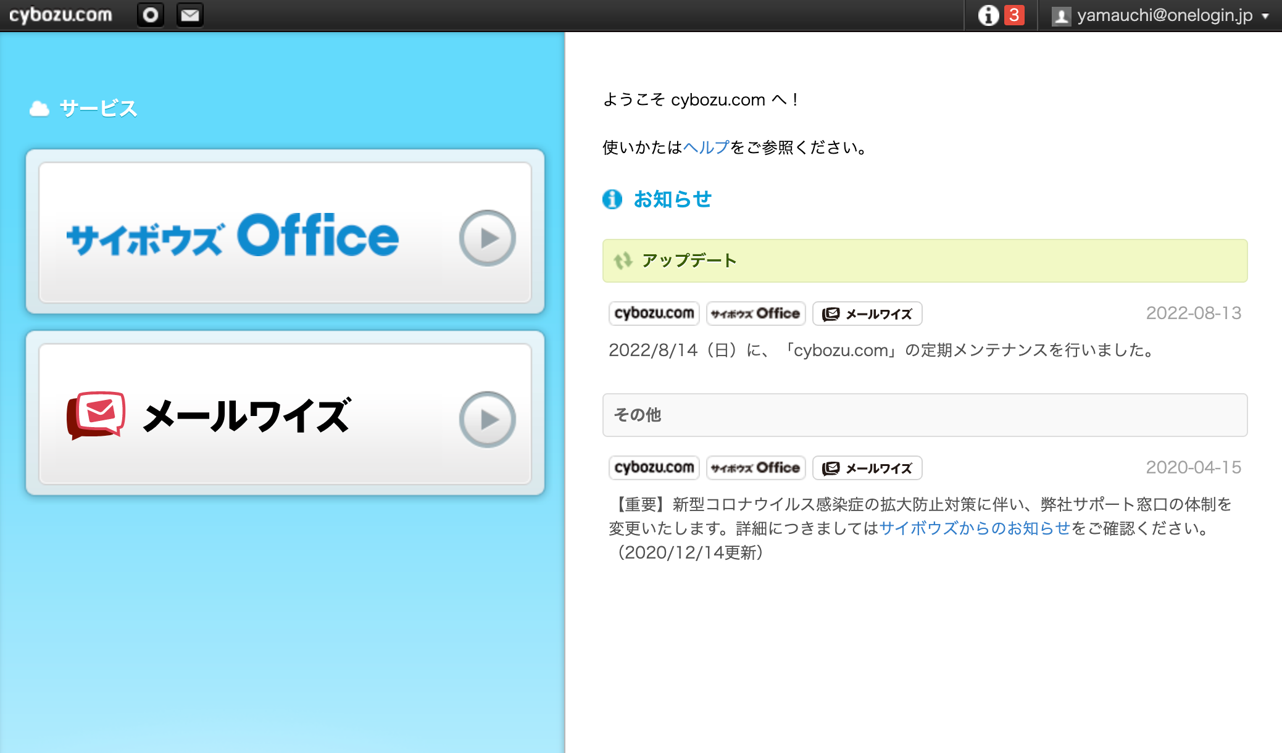1282x753 pixels.
Task: Launch サイボウズ Office service card
Action: (x=285, y=232)
